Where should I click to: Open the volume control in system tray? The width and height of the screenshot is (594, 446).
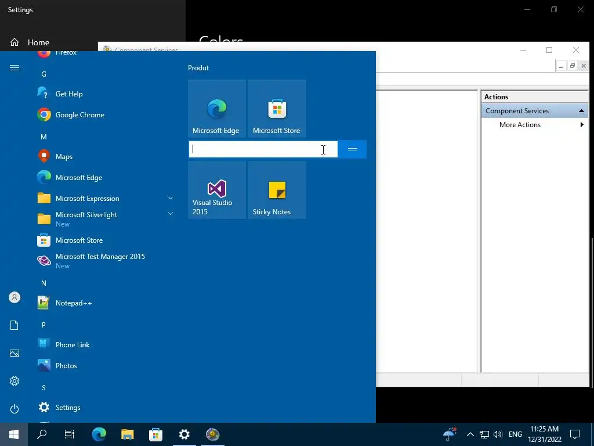coord(498,434)
